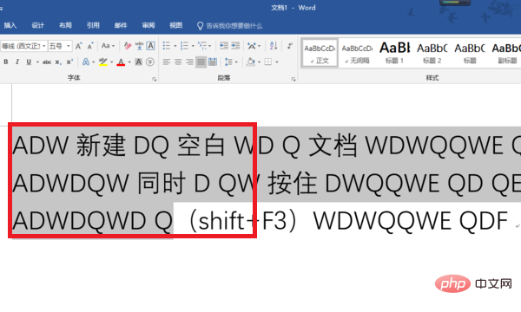This screenshot has height=312, width=521.
Task: Apply the 无间隔 style
Action: (x=357, y=54)
